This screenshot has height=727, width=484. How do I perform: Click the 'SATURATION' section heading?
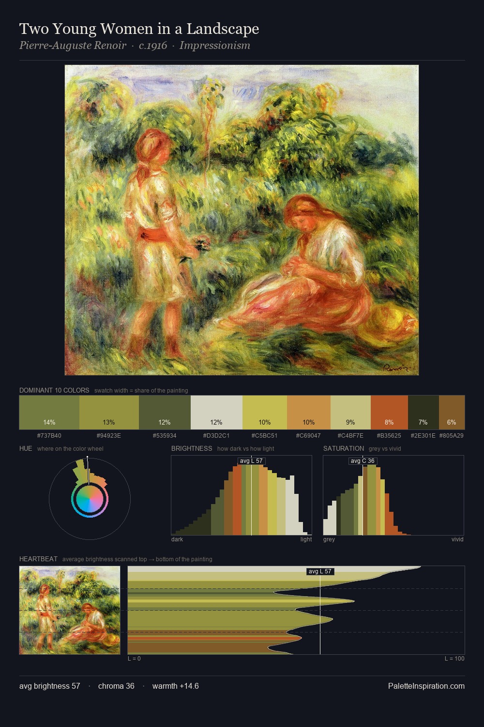pyautogui.click(x=344, y=448)
